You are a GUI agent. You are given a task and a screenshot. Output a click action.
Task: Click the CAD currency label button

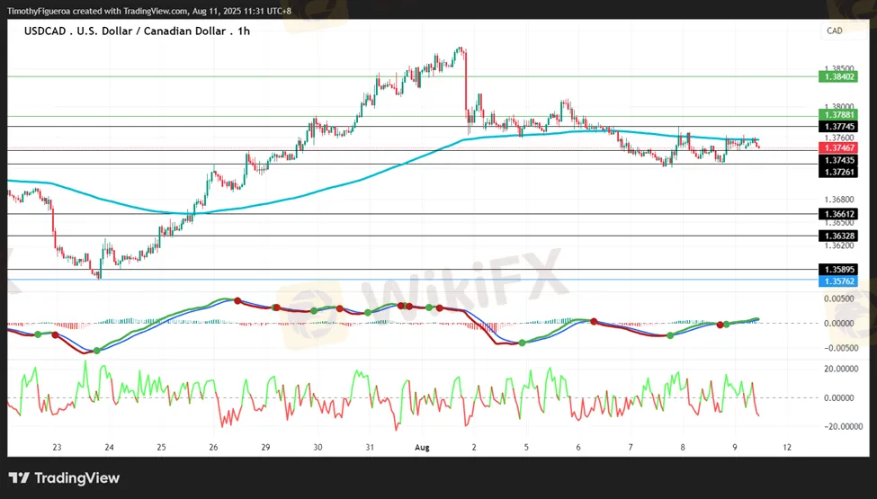coord(835,31)
